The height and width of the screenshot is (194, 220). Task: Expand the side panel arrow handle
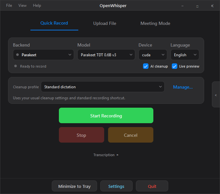216,95
